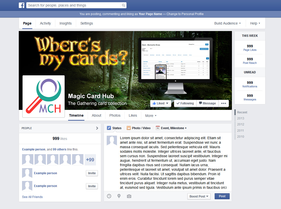Viewport: 281px width, 209px height.
Task: Click '999 likes' count text
Action: pyautogui.click(x=60, y=139)
